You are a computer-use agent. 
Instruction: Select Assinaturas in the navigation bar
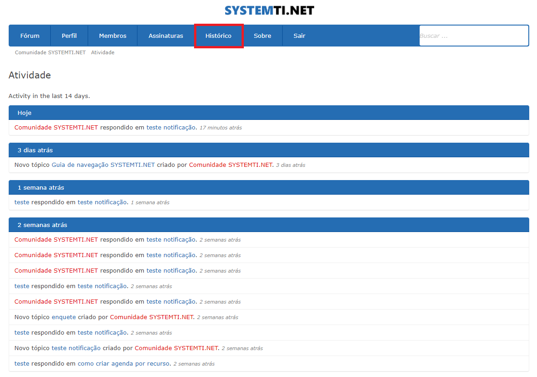(166, 36)
